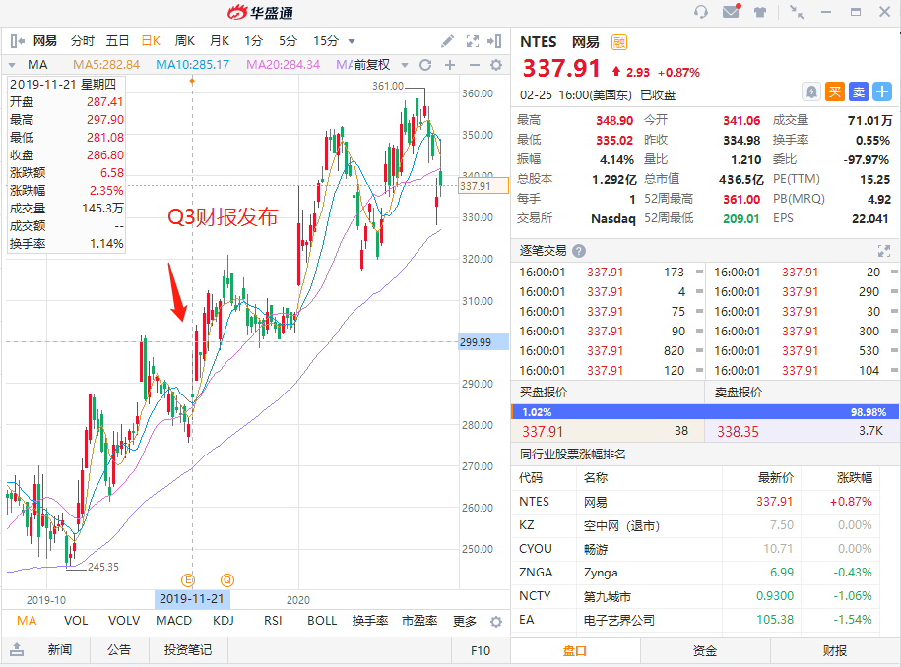The height and width of the screenshot is (667, 901).
Task: Open the messages envelope icon
Action: [731, 11]
